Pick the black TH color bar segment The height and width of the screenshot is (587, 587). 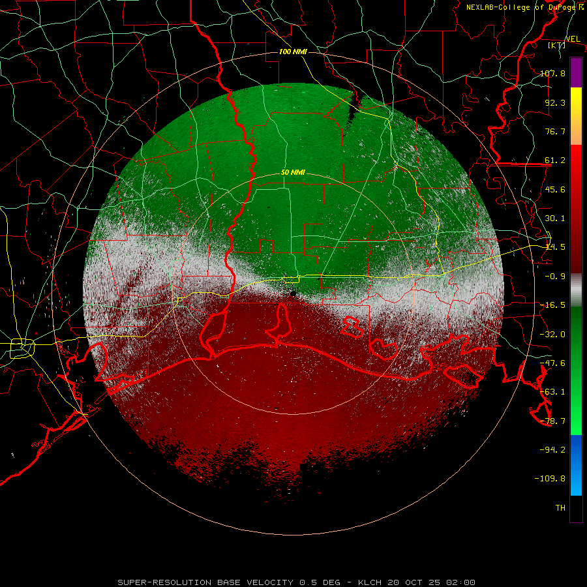(x=576, y=508)
